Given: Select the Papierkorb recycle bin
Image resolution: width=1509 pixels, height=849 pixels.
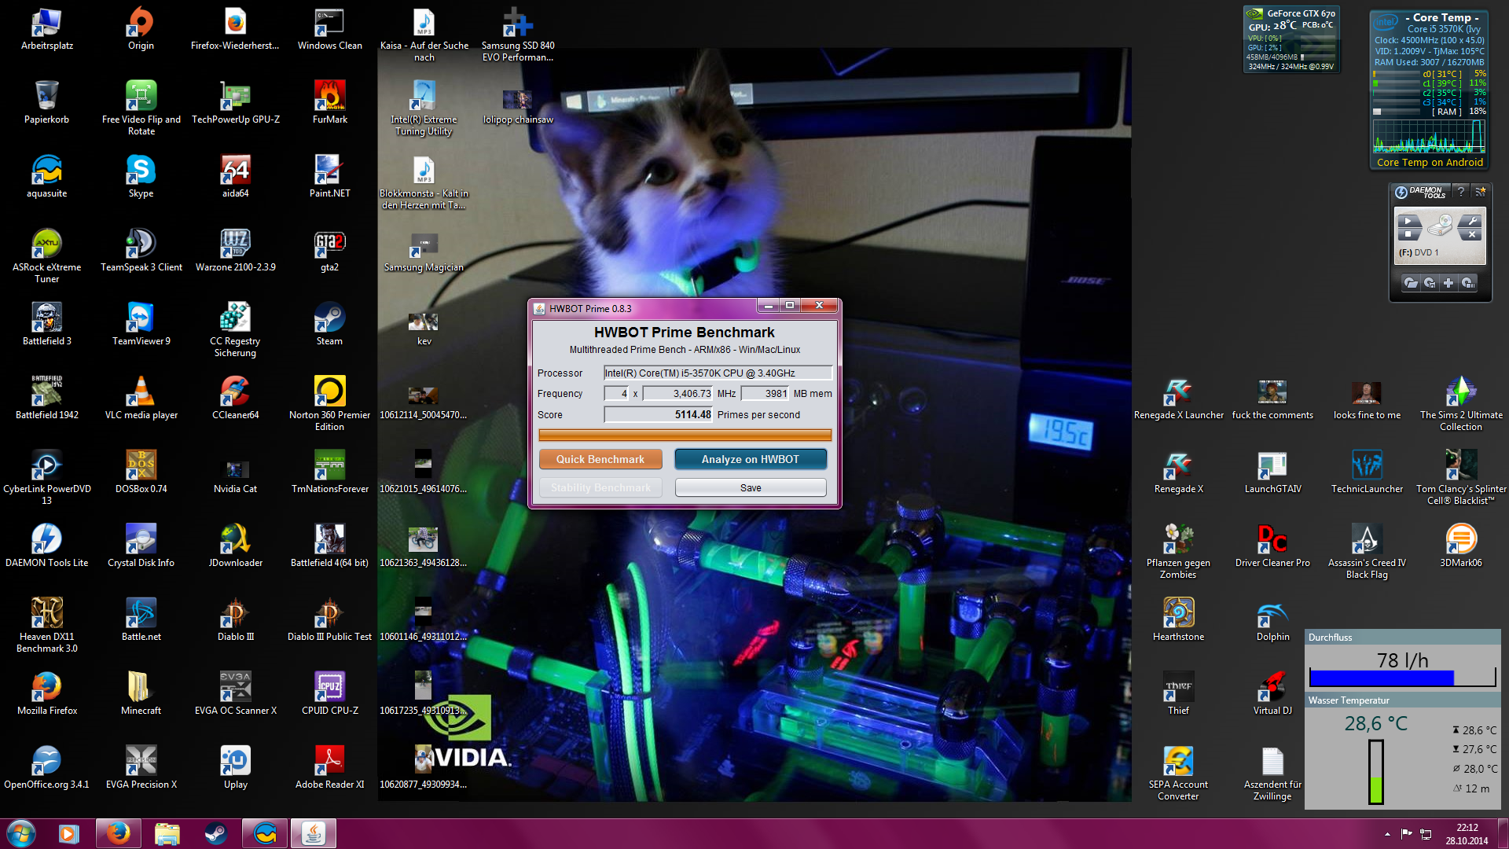Looking at the screenshot, I should click(46, 103).
